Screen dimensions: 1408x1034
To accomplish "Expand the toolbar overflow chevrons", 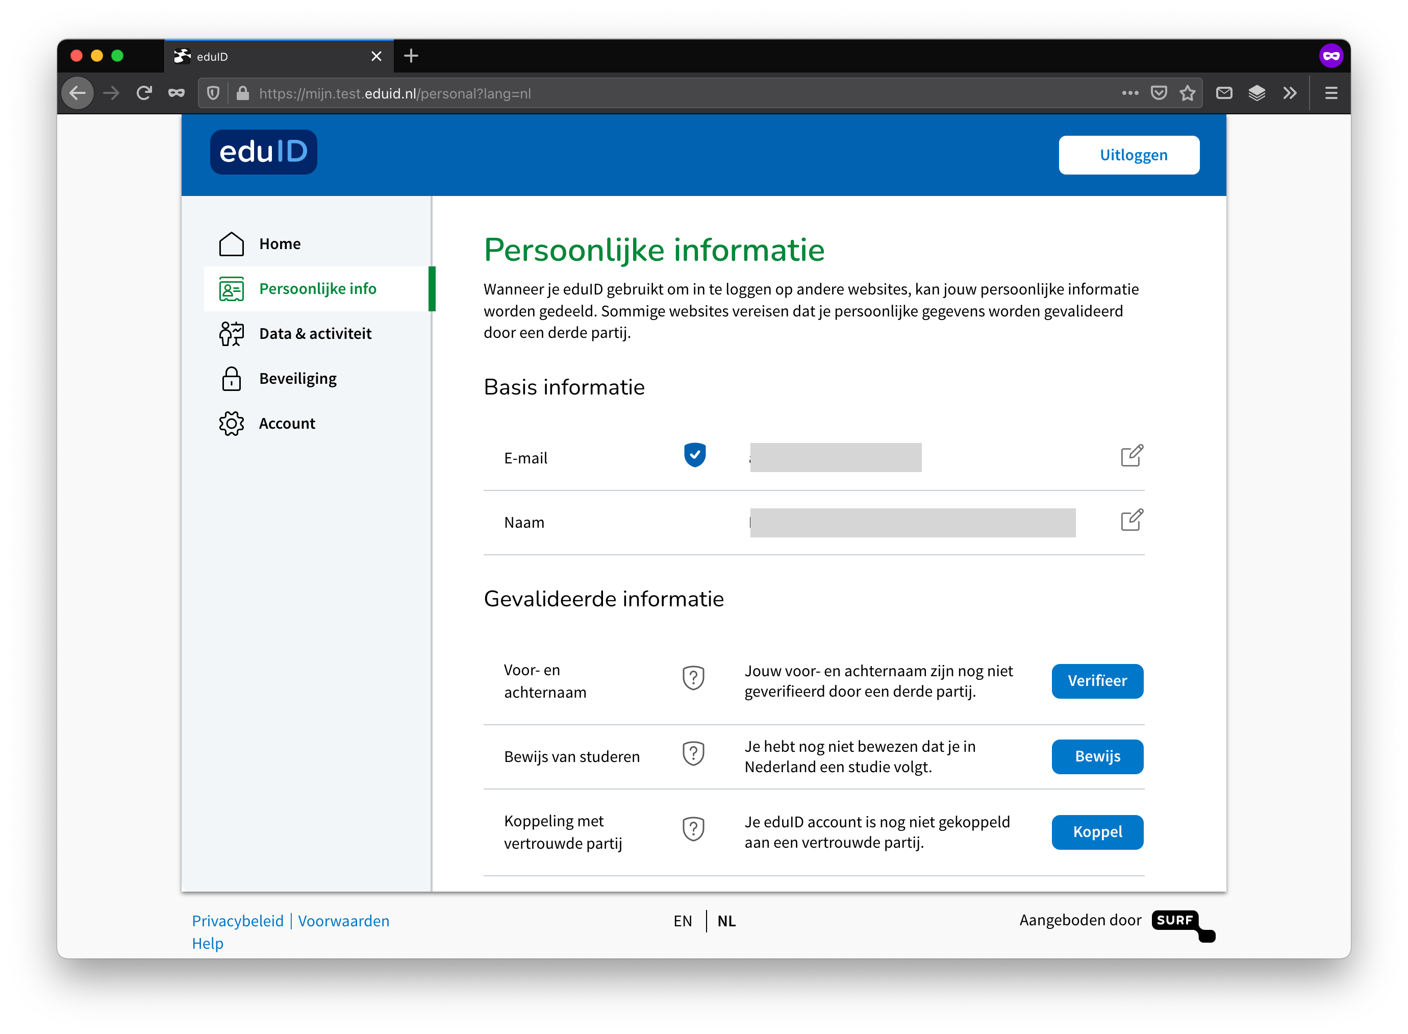I will [x=1290, y=93].
